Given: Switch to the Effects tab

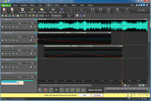Looking at the screenshot, I should click(57, 5).
